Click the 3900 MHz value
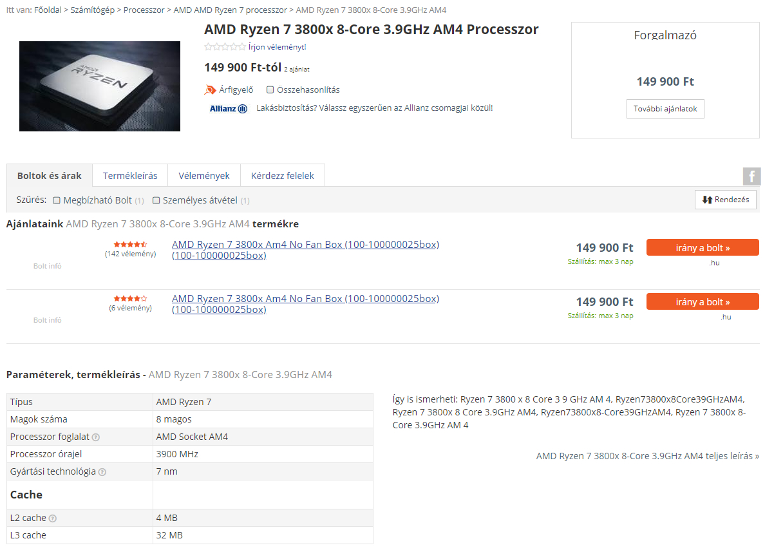The image size is (774, 550). click(177, 455)
